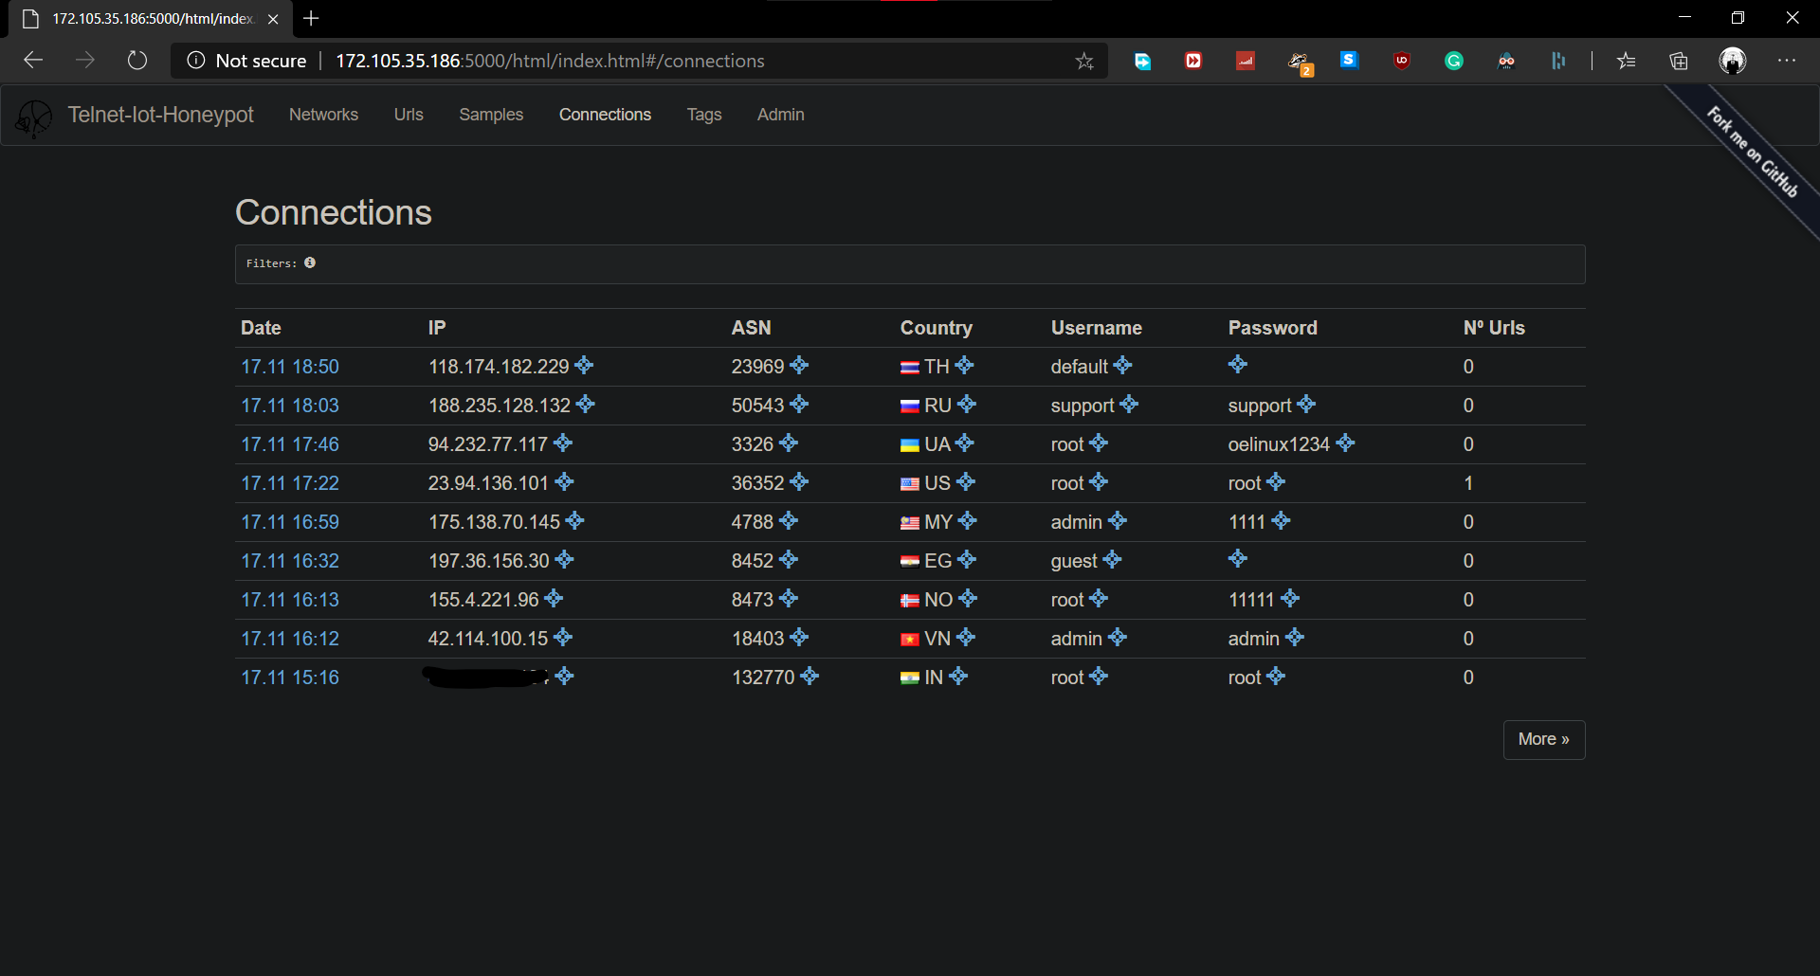The height and width of the screenshot is (976, 1820).
Task: Open the Networks menu item
Action: tap(323, 115)
